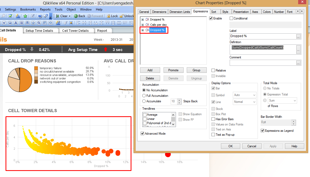Launch the Quick Chart wizard icon
310x177 pixels.
point(18,16)
